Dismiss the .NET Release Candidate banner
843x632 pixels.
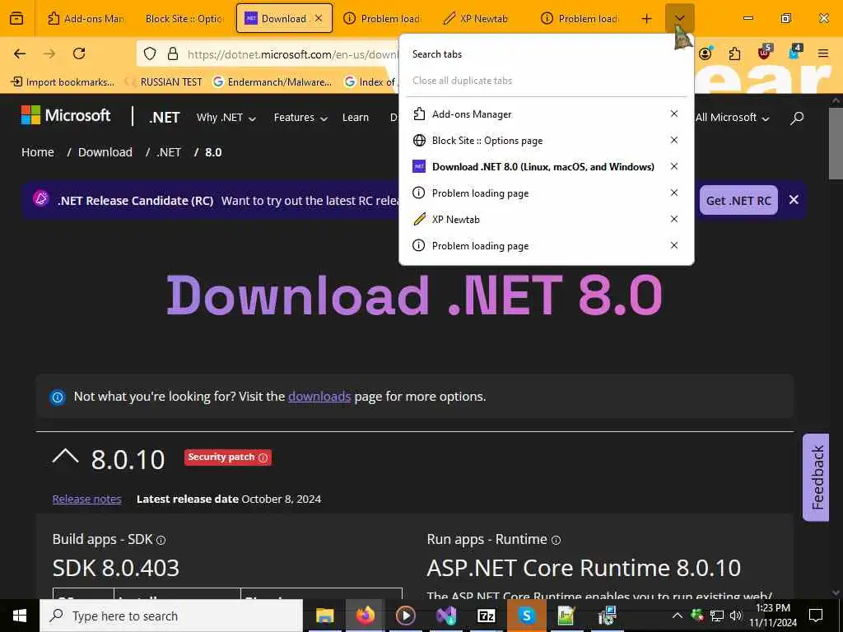click(x=794, y=200)
